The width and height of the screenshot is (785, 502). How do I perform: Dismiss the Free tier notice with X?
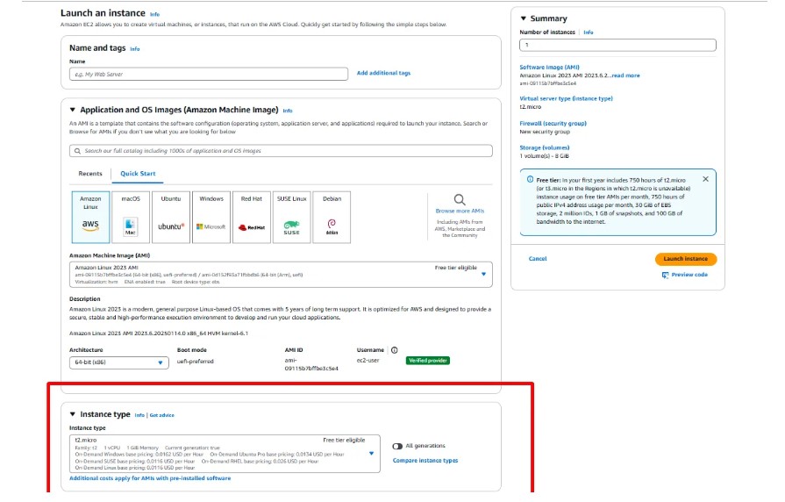coord(705,179)
